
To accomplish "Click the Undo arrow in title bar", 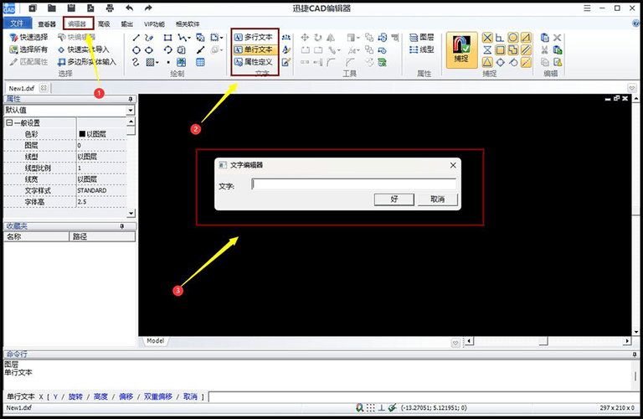I will click(130, 8).
